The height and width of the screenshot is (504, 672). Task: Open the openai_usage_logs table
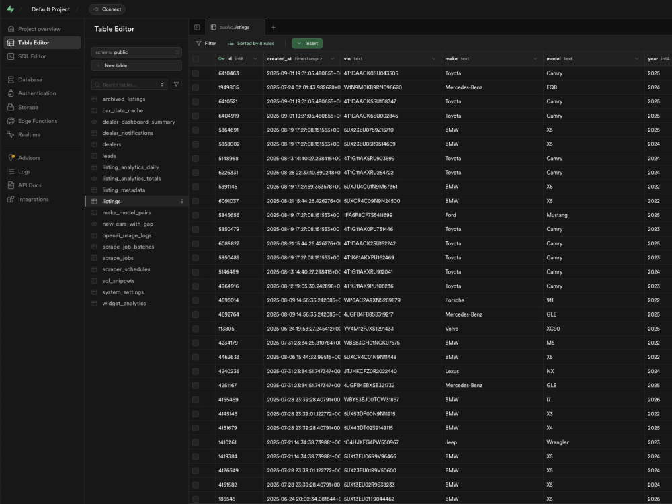click(126, 235)
